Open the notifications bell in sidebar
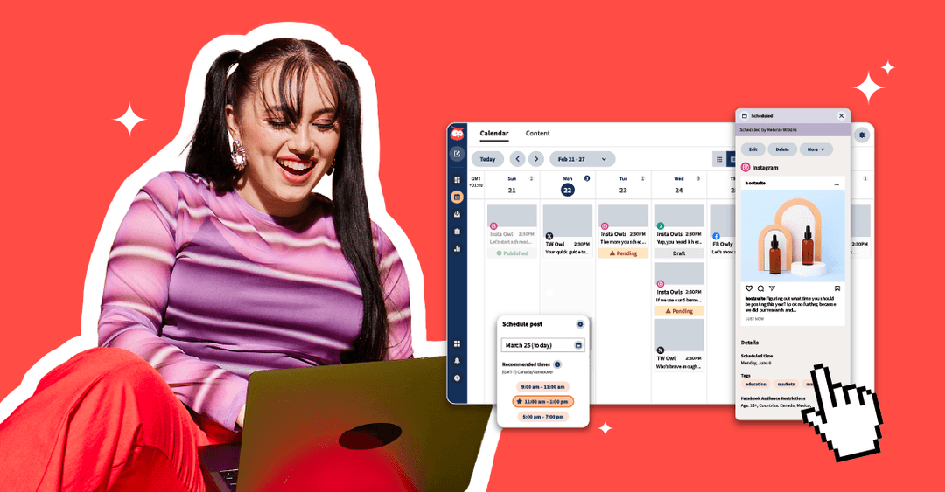Image resolution: width=945 pixels, height=492 pixels. 457,361
